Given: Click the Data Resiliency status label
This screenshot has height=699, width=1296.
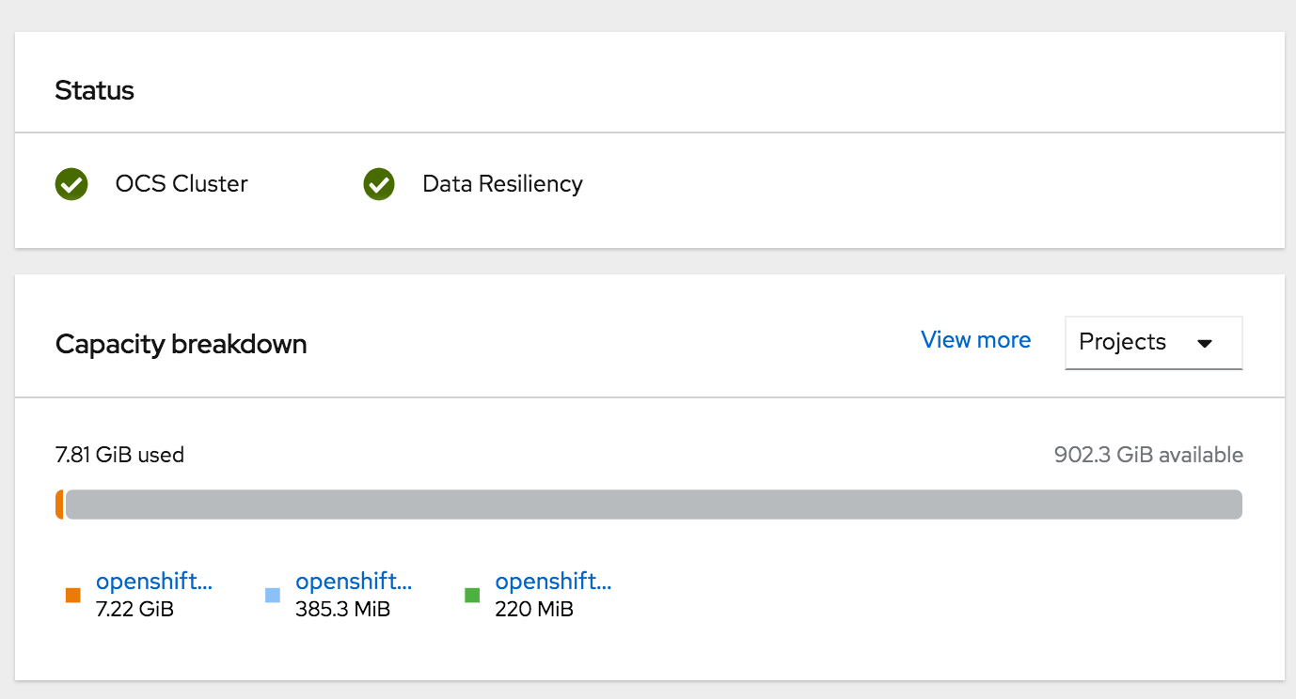Looking at the screenshot, I should tap(502, 184).
